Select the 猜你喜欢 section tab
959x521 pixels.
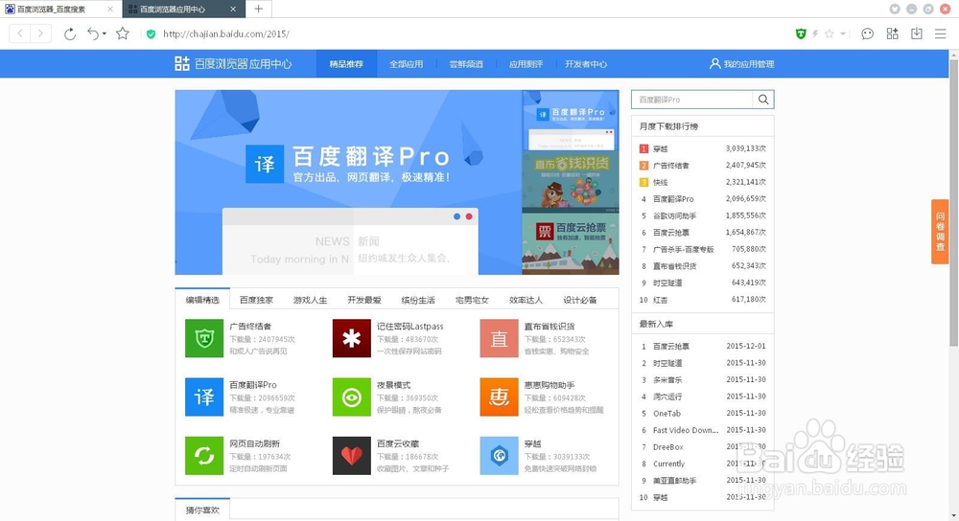tap(202, 510)
